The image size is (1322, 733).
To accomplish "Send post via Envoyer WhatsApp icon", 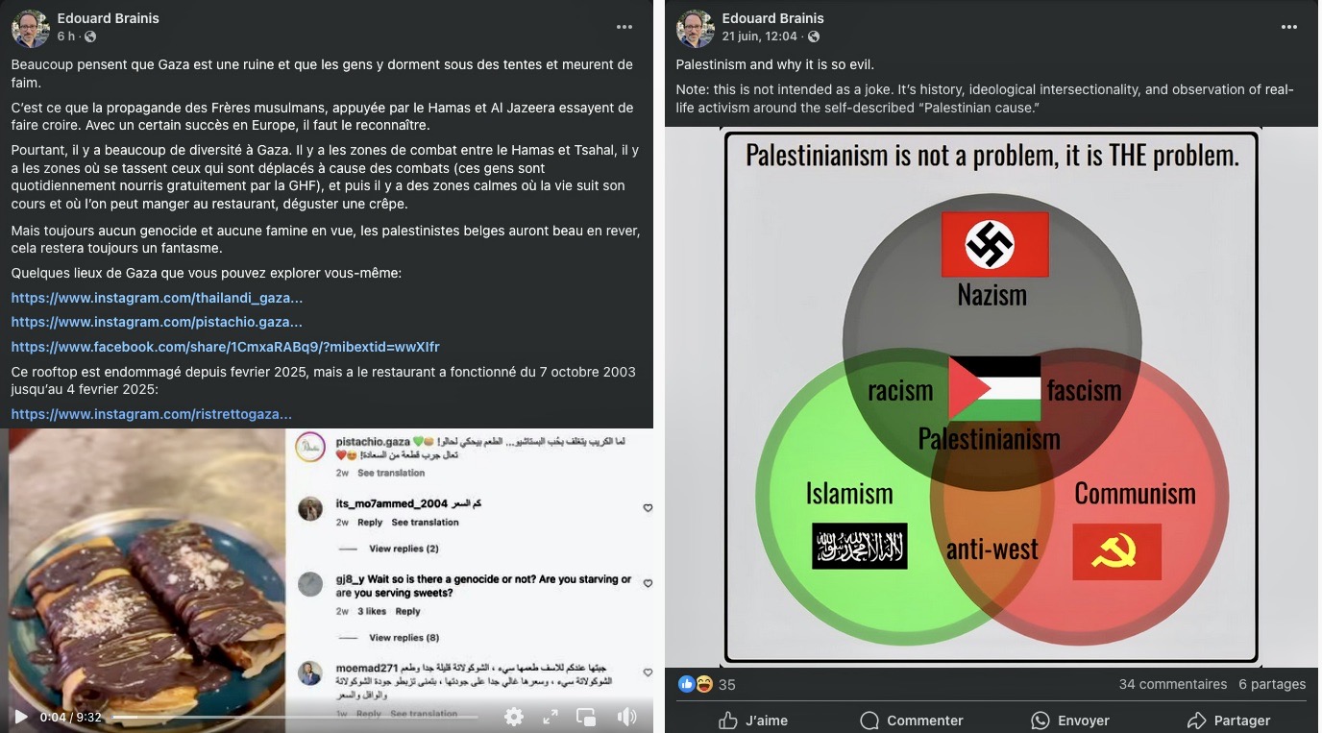I will coord(1069,721).
